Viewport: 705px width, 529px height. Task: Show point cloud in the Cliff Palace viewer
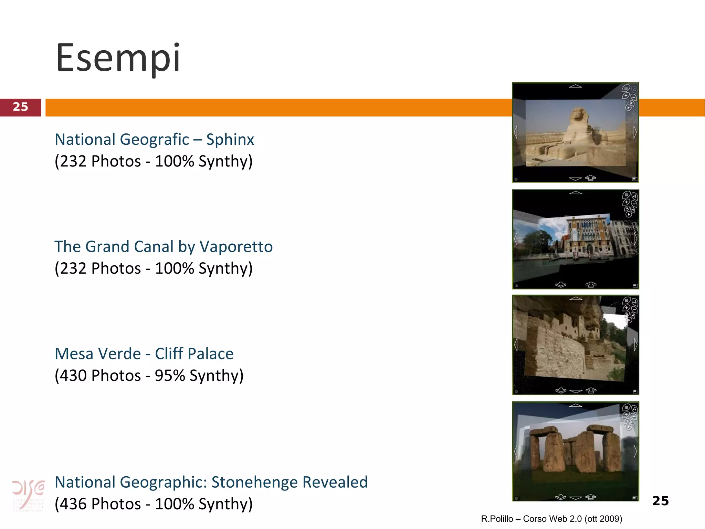635,302
